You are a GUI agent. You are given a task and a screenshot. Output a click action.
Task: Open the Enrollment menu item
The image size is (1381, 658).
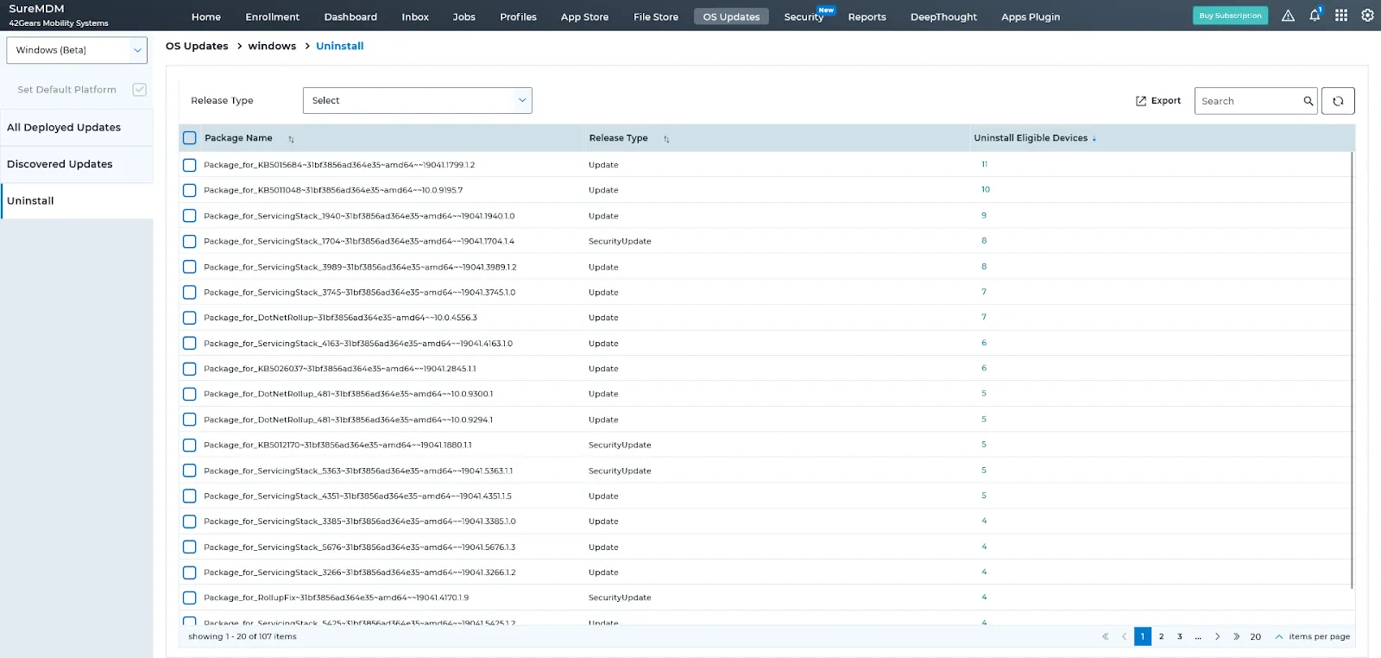point(272,16)
